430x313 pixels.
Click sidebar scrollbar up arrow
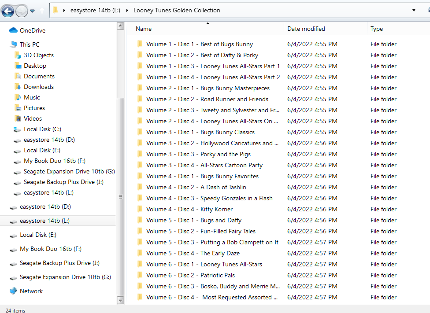120,26
